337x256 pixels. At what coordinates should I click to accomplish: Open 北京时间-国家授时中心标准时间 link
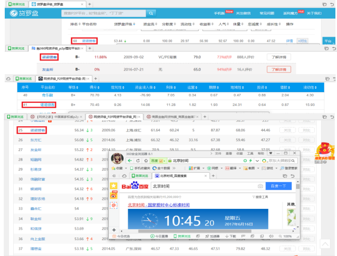click(x=159, y=205)
